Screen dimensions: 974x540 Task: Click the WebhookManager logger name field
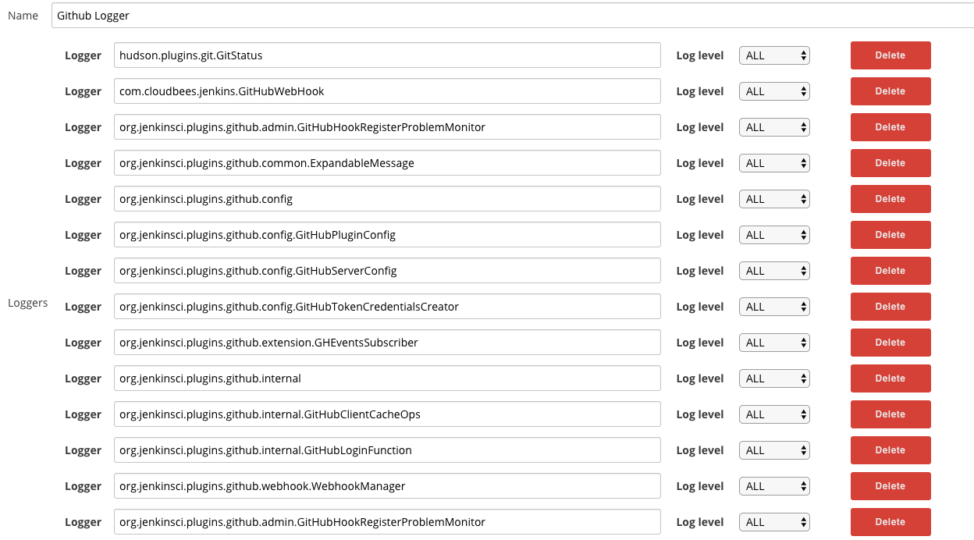(x=387, y=485)
